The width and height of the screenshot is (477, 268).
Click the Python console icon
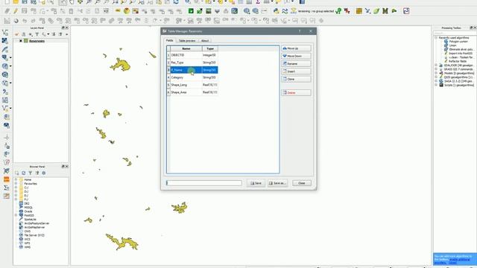[276, 11]
